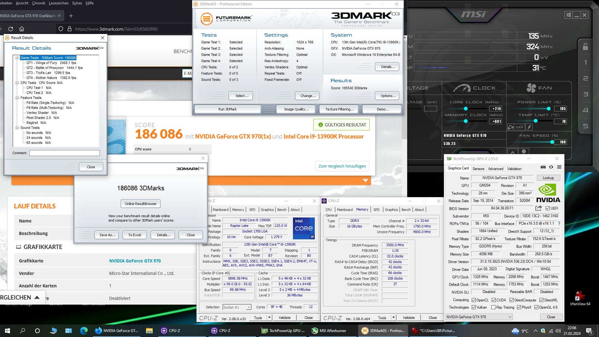The width and height of the screenshot is (599, 337).
Task: Open the Lesezeichen browser menu
Action: (x=59, y=3)
